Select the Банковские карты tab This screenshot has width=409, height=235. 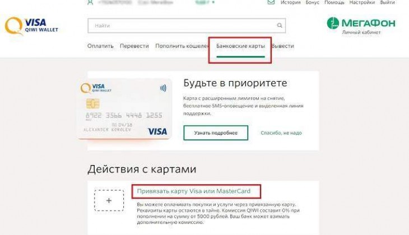[x=240, y=46]
